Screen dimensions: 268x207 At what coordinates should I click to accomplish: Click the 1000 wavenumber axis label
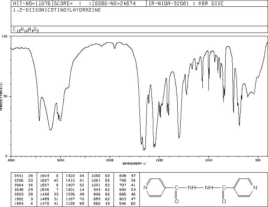click(208, 160)
